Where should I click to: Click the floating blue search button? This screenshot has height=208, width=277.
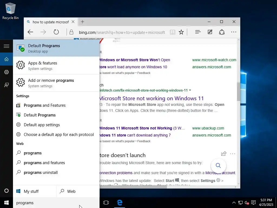(218, 165)
